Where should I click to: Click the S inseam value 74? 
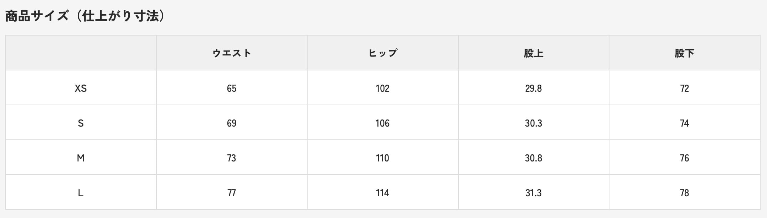pyautogui.click(x=684, y=123)
